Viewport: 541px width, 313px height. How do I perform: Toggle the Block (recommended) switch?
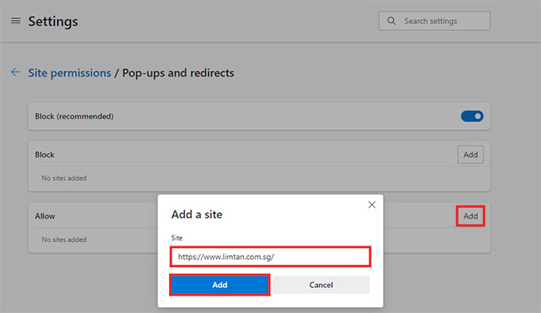point(472,117)
